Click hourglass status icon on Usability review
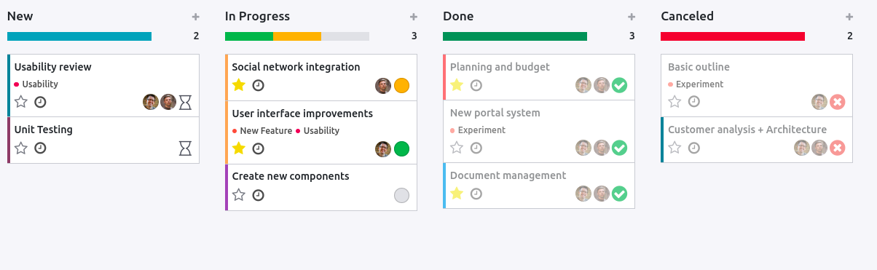Image resolution: width=877 pixels, height=270 pixels. click(186, 102)
